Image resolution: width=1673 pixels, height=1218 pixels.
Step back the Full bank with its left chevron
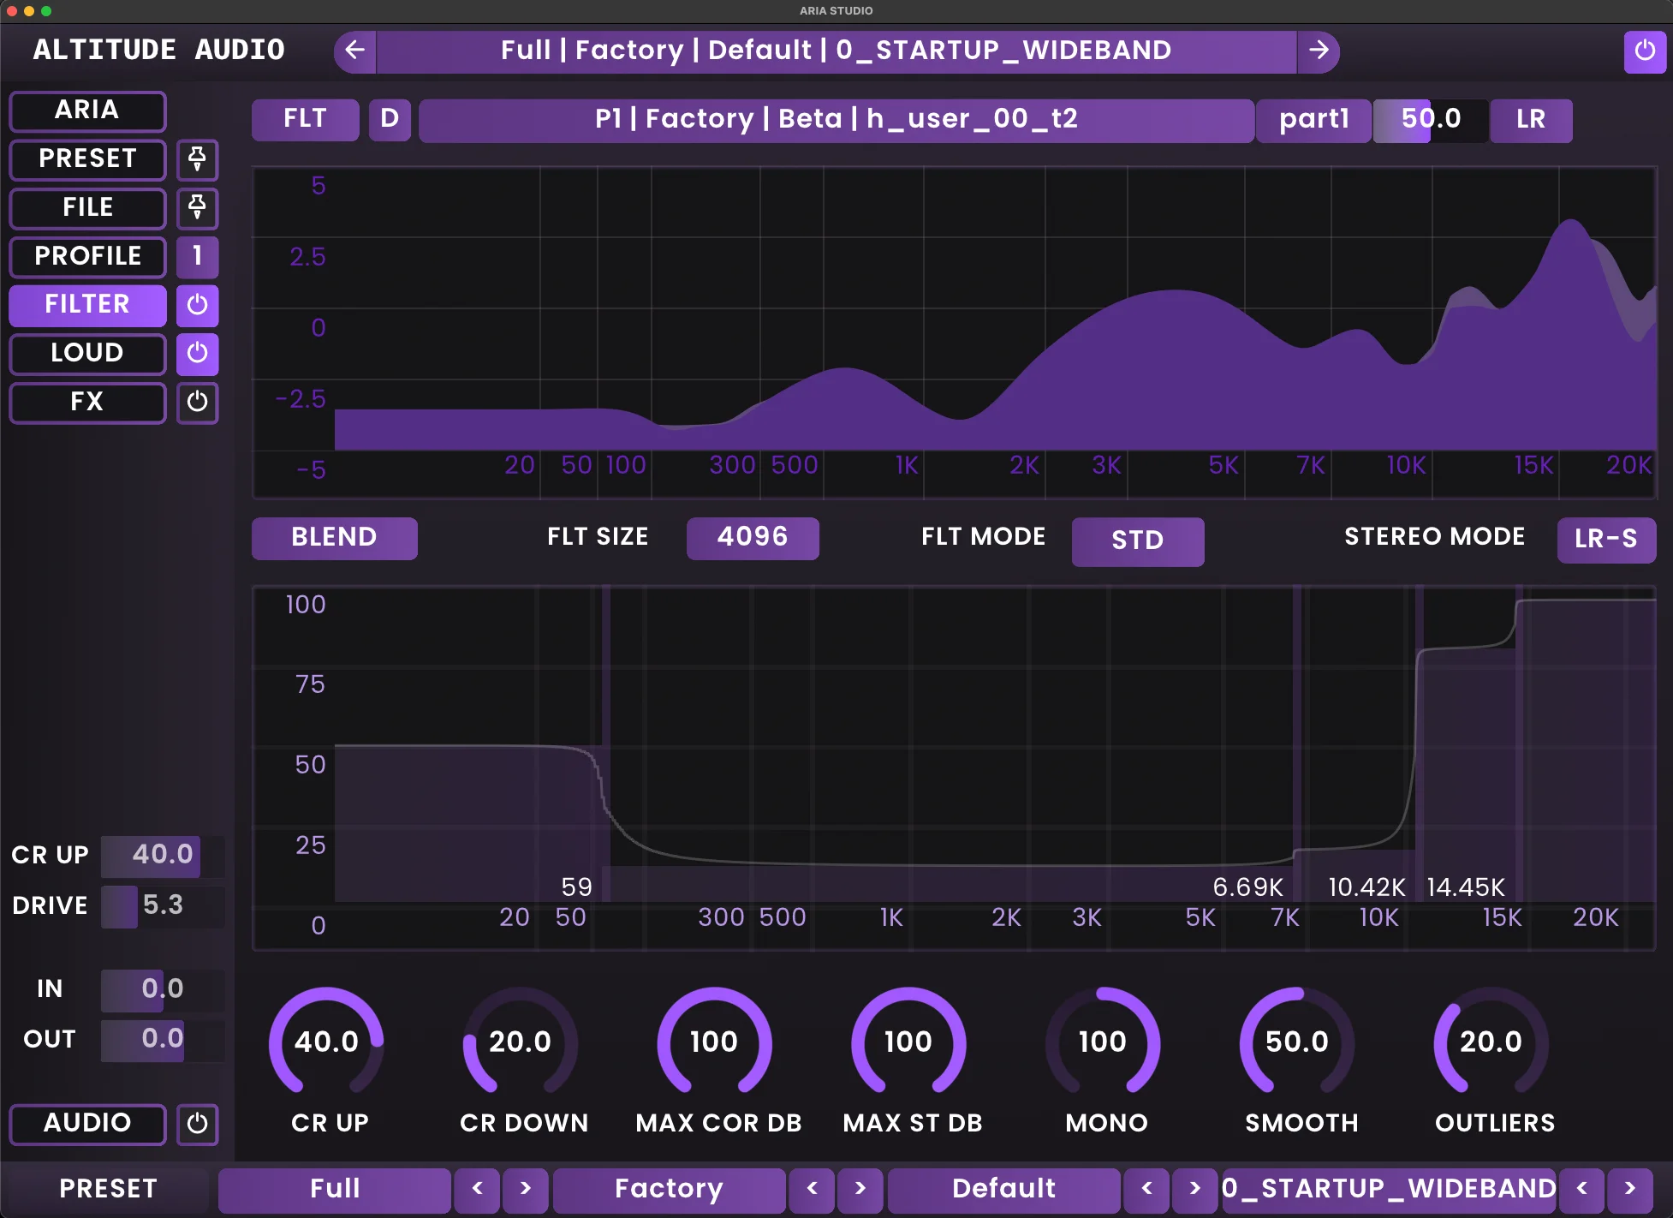point(477,1190)
